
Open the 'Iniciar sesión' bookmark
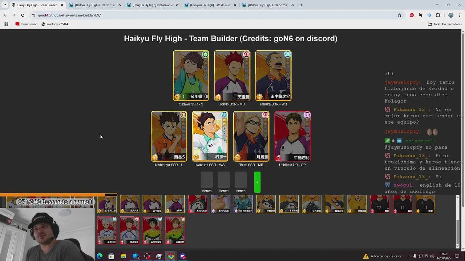(x=27, y=24)
